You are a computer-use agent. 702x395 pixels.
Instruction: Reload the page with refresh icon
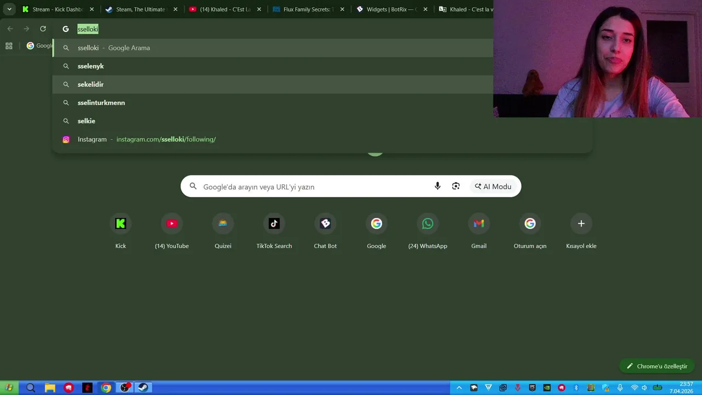point(43,29)
